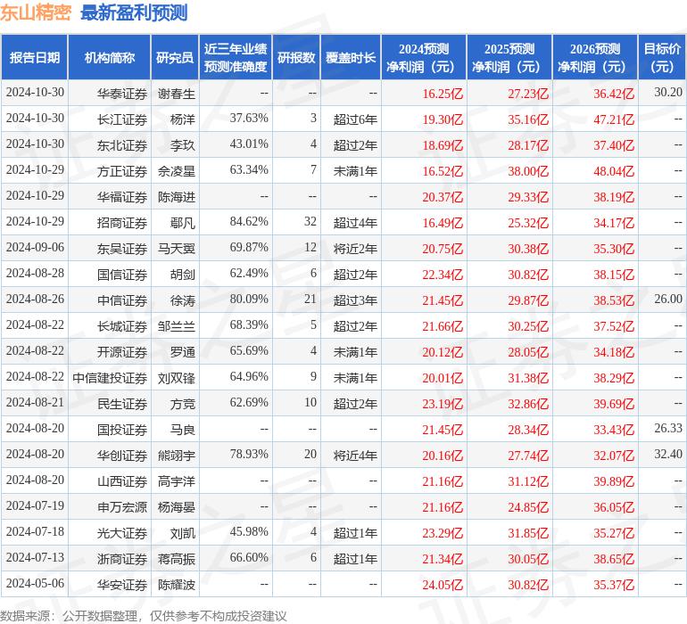Click analyst name 谢春生

[176, 94]
